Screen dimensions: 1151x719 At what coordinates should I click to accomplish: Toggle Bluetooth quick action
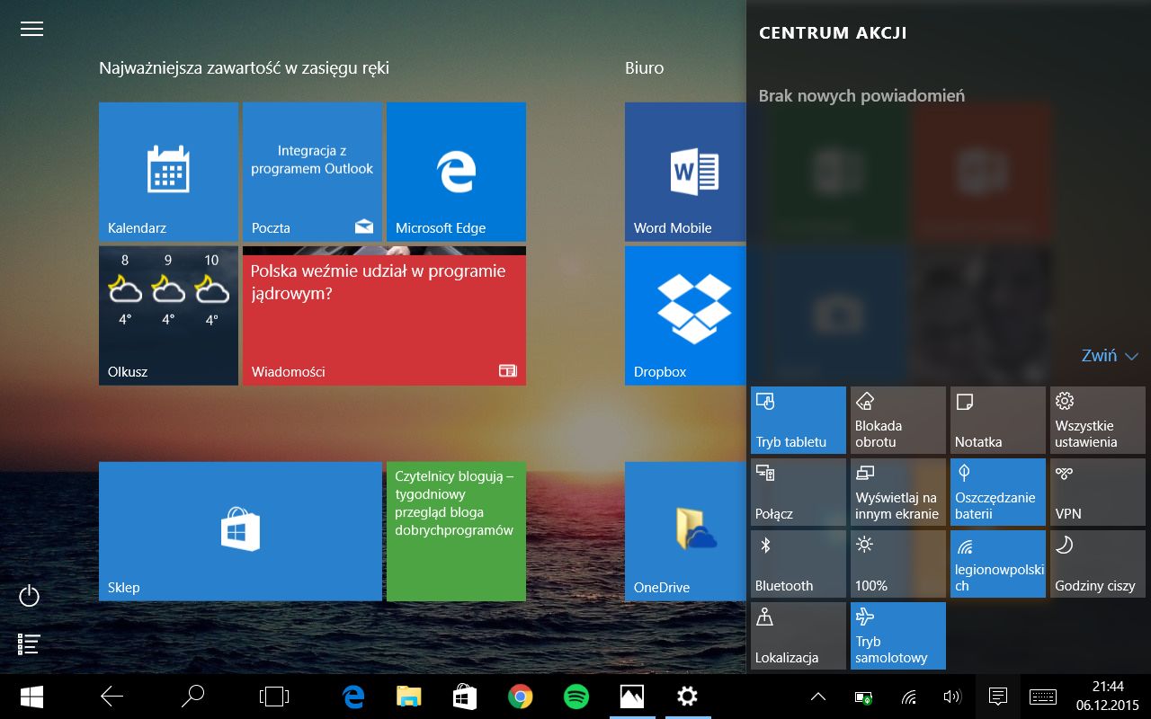pos(799,564)
